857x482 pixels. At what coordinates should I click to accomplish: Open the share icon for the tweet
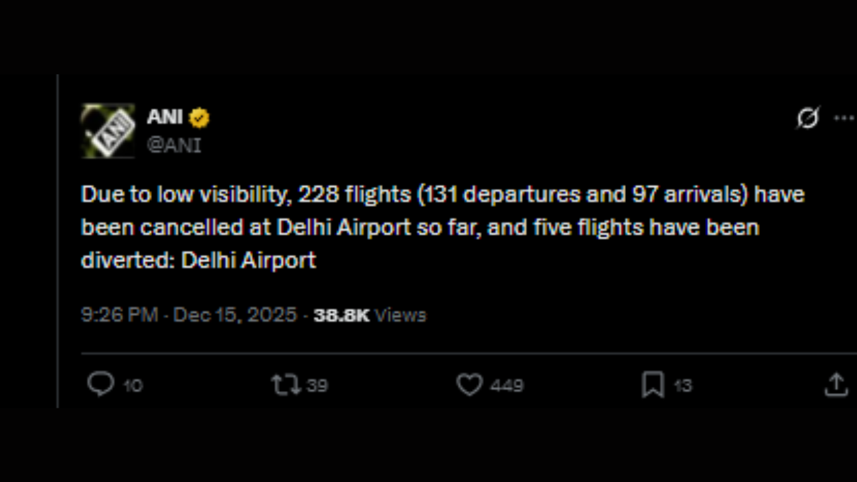836,385
